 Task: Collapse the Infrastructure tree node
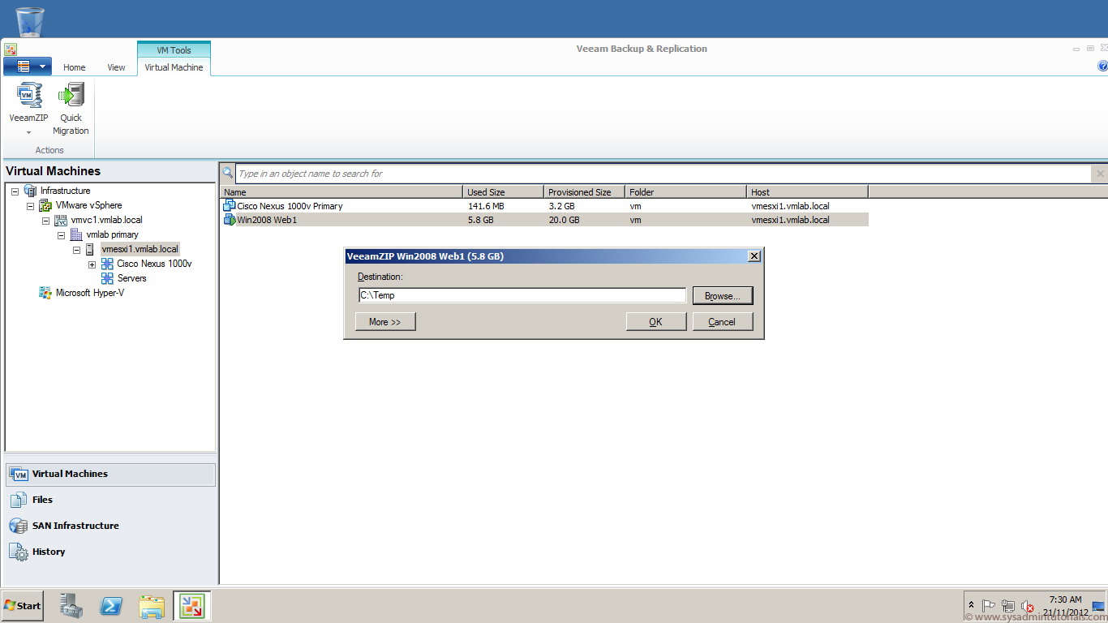15,191
